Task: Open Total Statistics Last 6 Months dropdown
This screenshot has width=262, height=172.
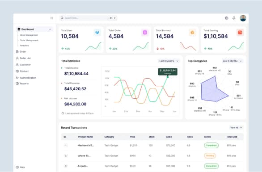Action: (x=169, y=61)
